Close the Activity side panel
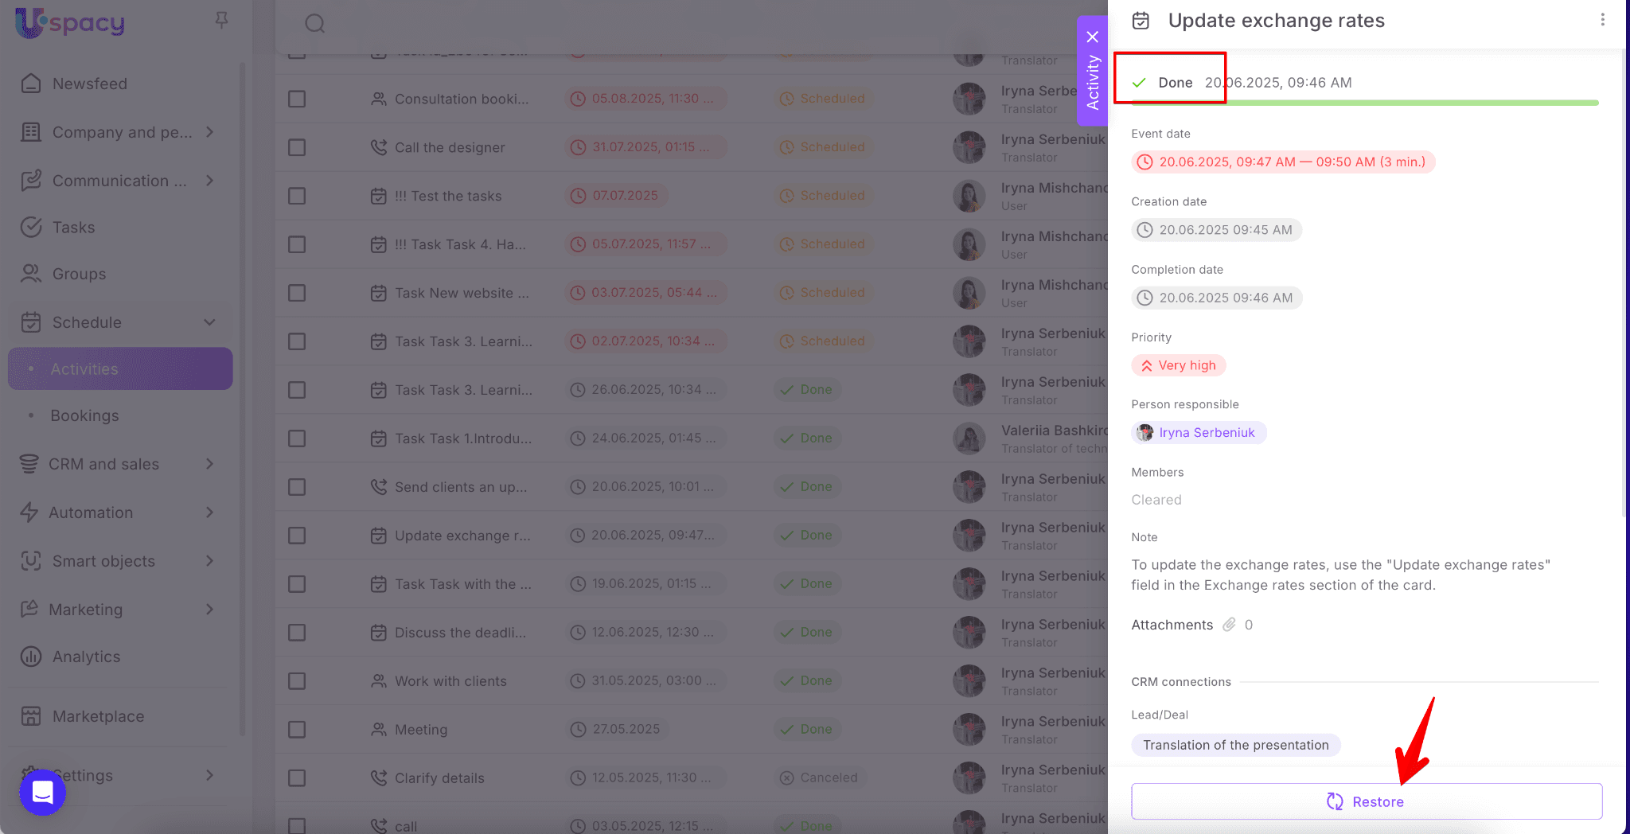 pos(1092,37)
